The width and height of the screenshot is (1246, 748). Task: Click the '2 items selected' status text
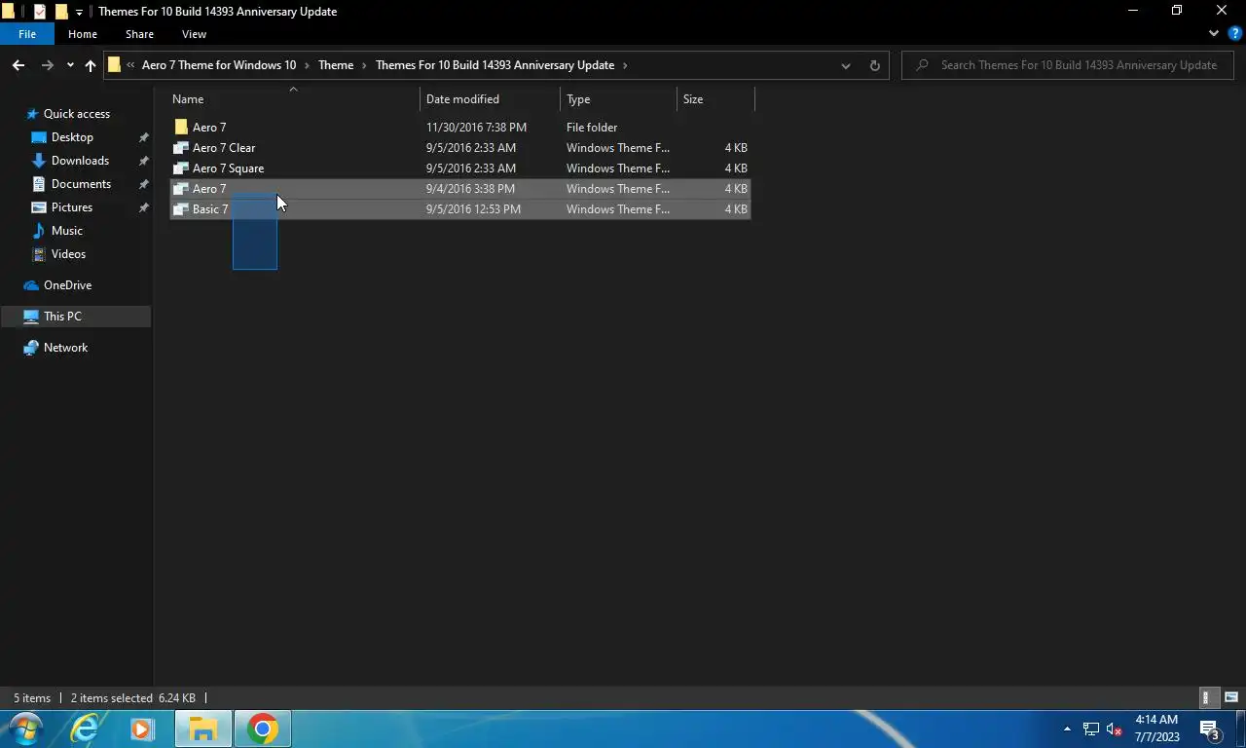coord(112,698)
